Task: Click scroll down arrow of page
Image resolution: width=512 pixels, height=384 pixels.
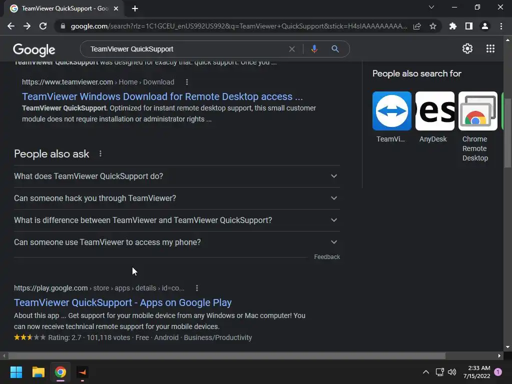Action: (x=507, y=347)
